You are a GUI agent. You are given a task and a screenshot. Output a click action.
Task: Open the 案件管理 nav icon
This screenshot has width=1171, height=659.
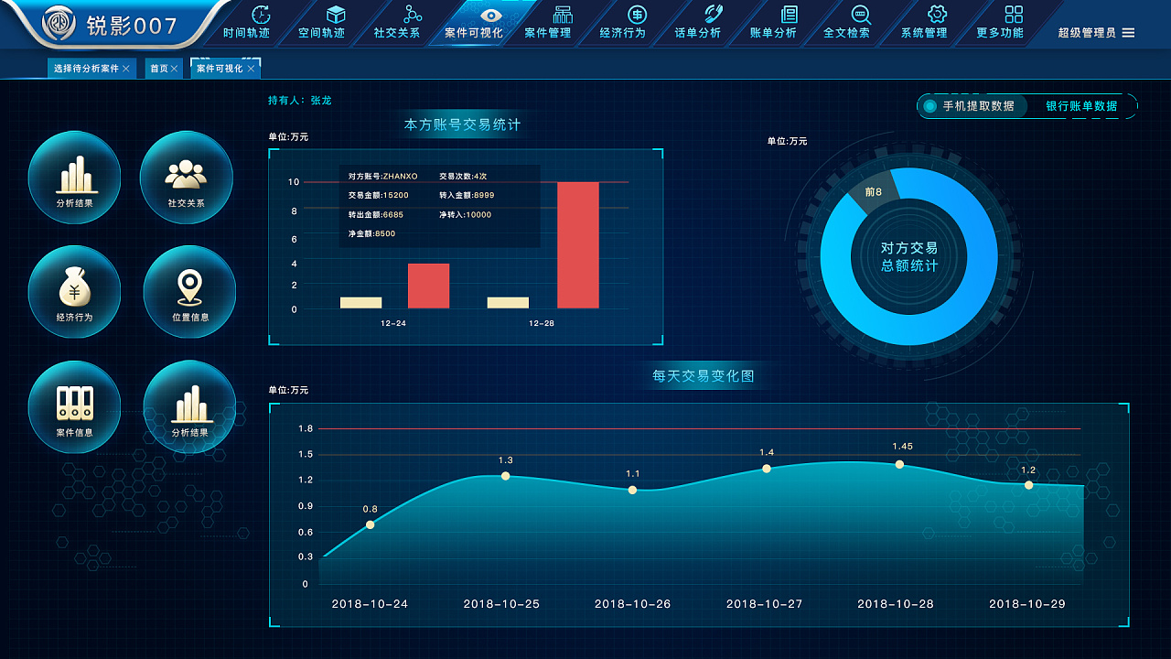(x=563, y=15)
